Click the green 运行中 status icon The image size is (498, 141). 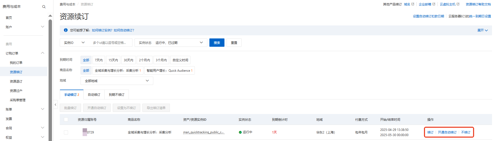pyautogui.click(x=240, y=132)
